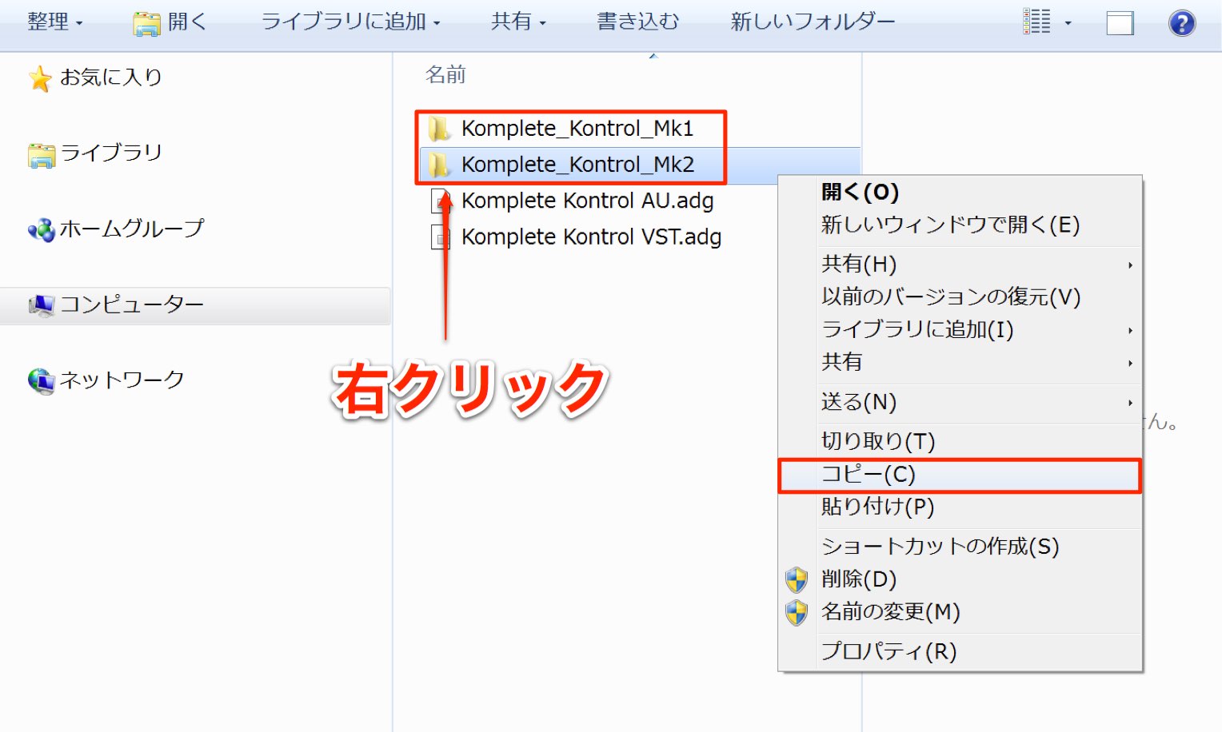Sort by the 名前 column header
1222x732 pixels.
445,75
